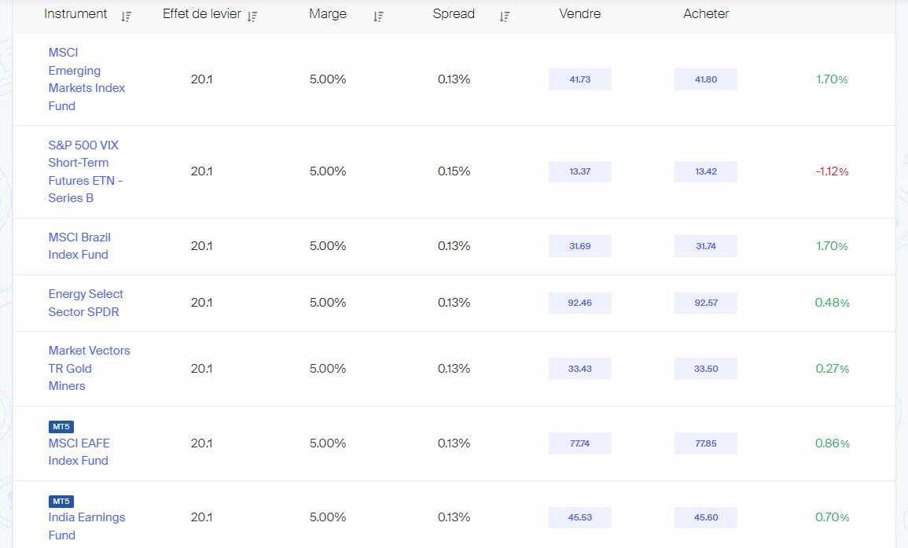Viewport: 908px width, 548px height.
Task: Click MT5 badge above MSCI EAFE Index Fund
Action: coord(61,427)
